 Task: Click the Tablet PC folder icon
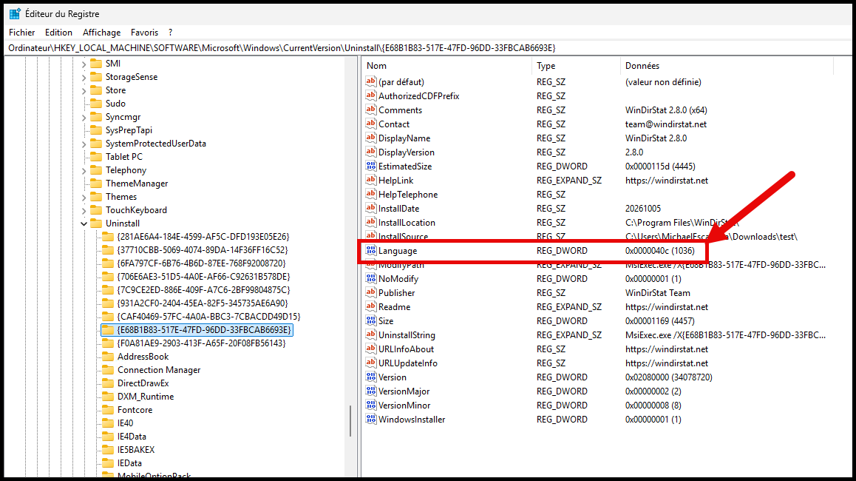click(x=96, y=157)
